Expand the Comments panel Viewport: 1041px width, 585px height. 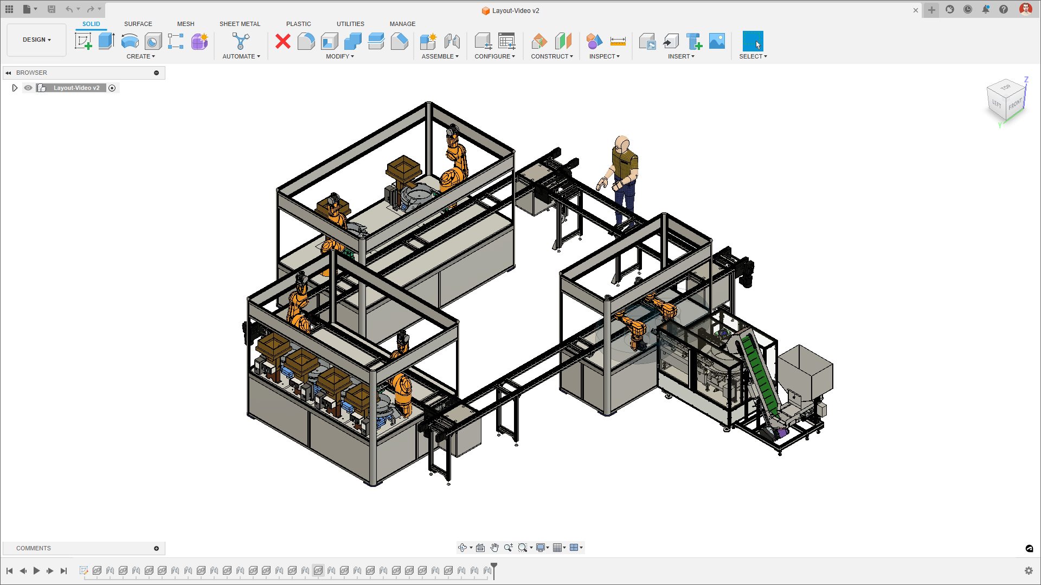(x=156, y=548)
